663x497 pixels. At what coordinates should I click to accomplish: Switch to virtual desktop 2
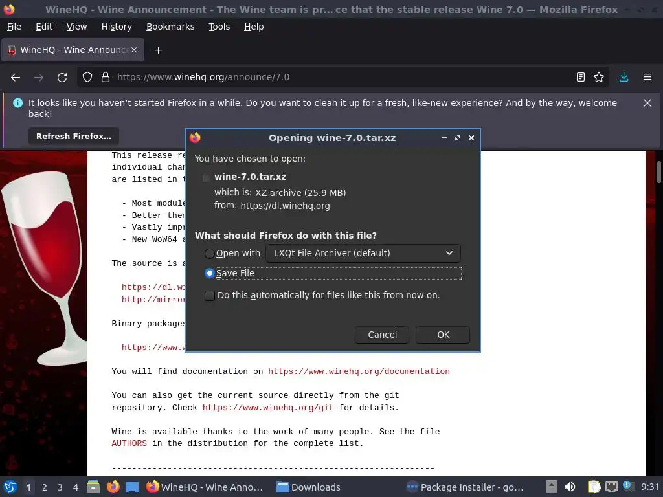pyautogui.click(x=44, y=487)
